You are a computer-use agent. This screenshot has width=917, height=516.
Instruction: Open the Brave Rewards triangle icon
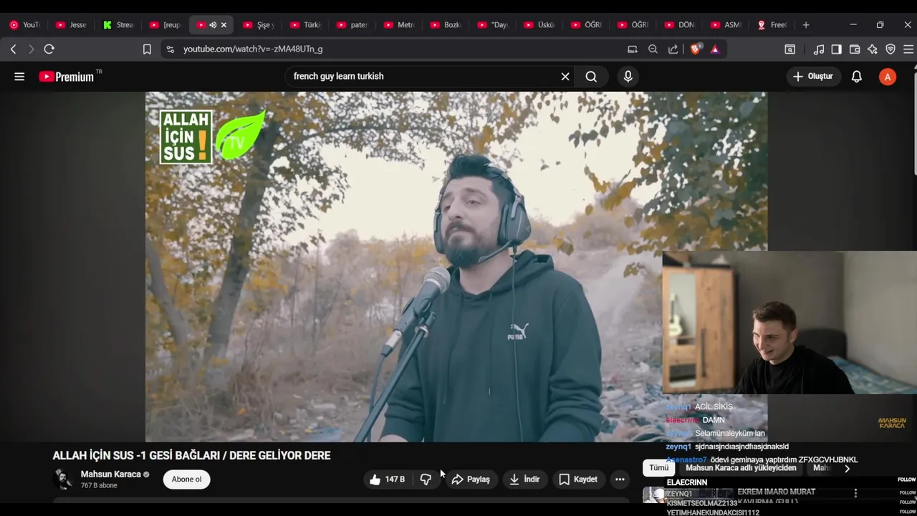tap(715, 49)
